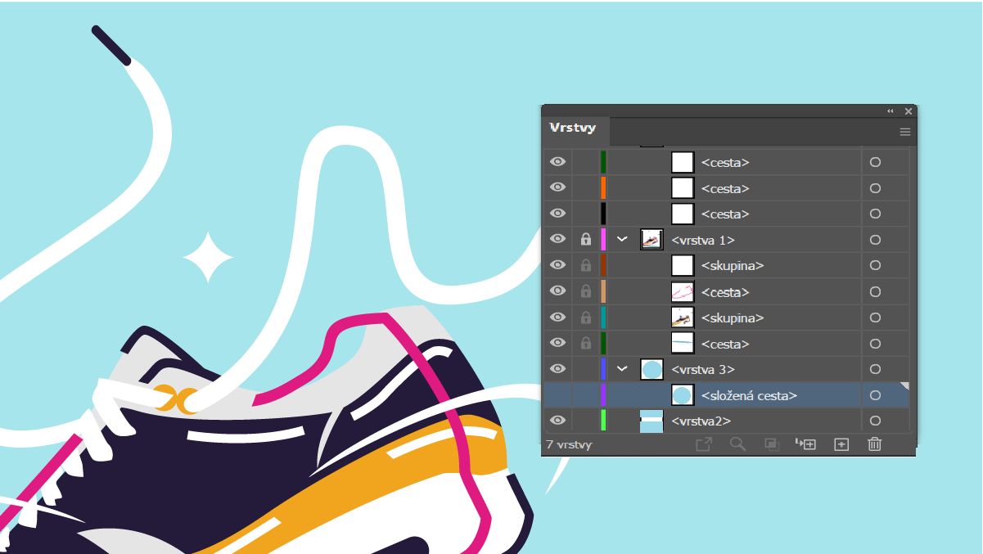
Task: Select the <cesta> name on orange-bar row
Action: point(725,188)
